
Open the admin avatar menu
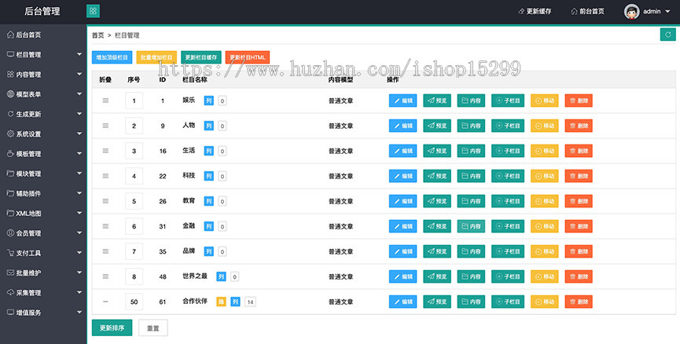[x=648, y=12]
